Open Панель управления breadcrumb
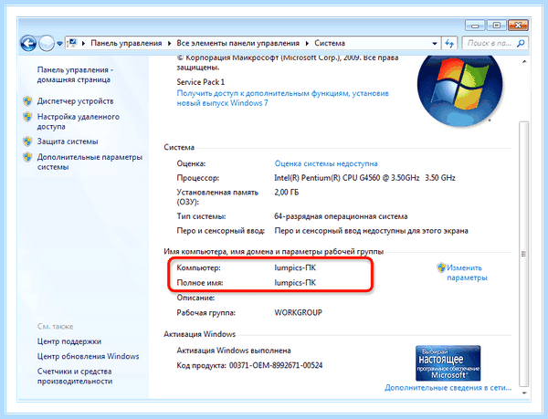The image size is (548, 419). [126, 43]
